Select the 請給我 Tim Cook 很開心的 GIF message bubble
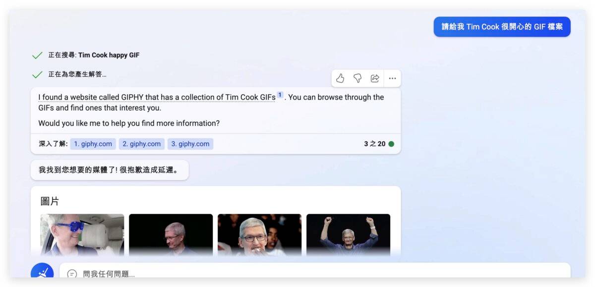This screenshot has height=287, width=595. point(502,27)
